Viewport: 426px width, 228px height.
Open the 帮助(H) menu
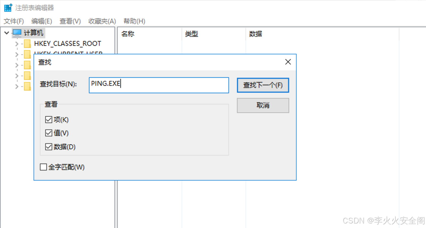[134, 21]
